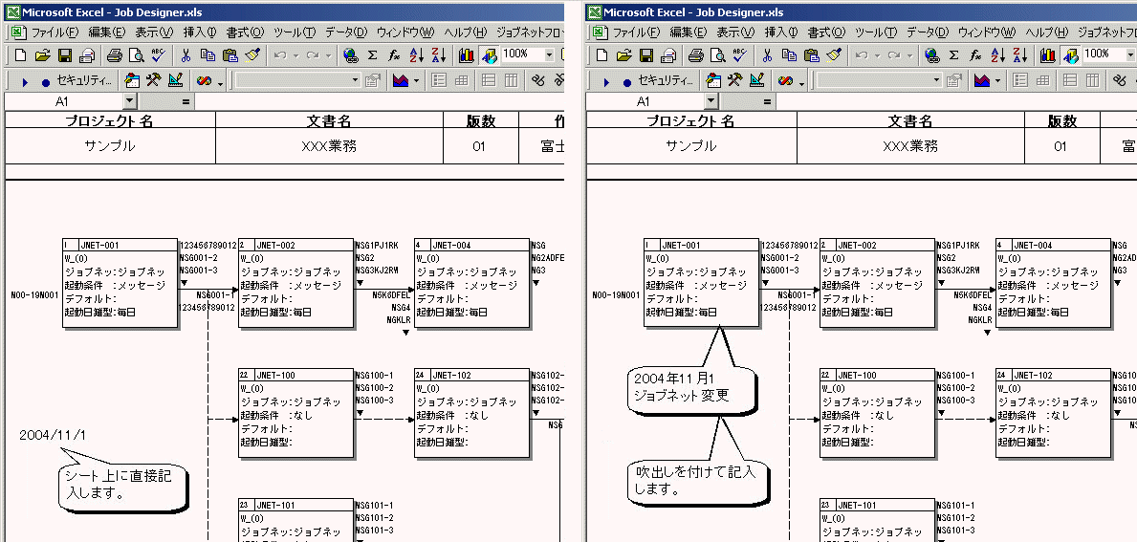Click JNET-102 box header in left window
The image size is (1137, 542).
tap(472, 376)
